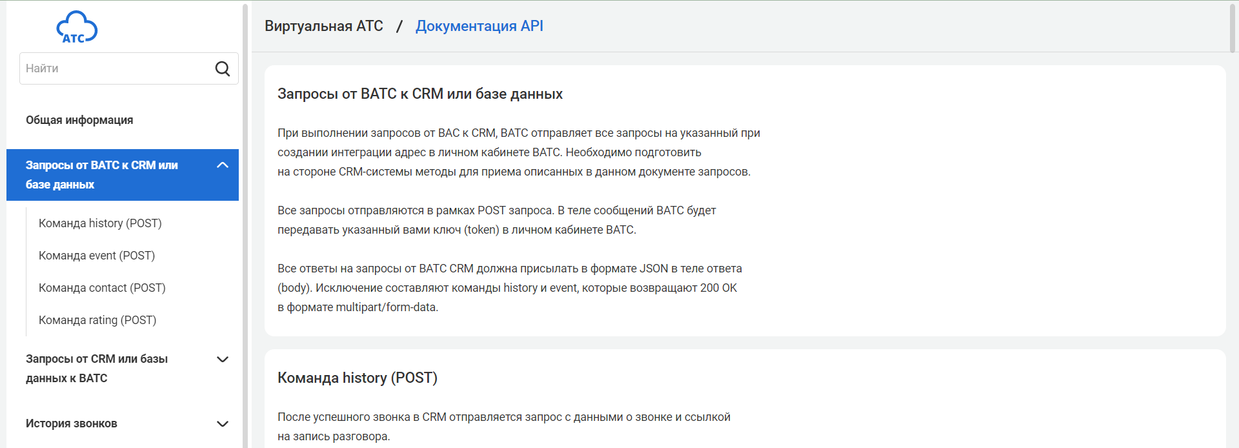The width and height of the screenshot is (1239, 448).
Task: Select Команда contact (POST) in sidebar
Action: coord(102,288)
